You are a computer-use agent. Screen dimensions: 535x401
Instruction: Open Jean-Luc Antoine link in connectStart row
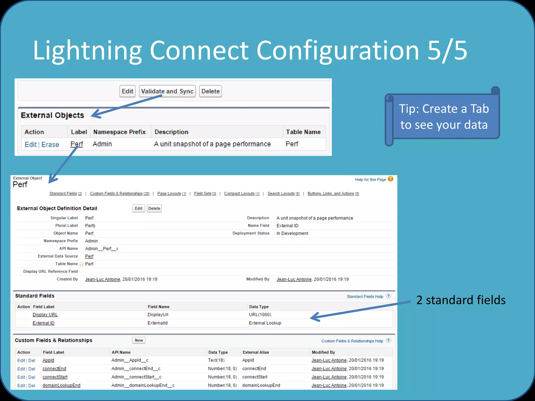tap(329, 377)
